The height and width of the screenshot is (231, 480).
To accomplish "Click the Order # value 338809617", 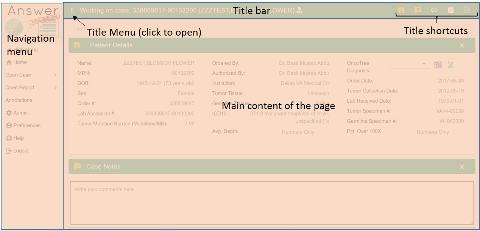I will click(182, 103).
